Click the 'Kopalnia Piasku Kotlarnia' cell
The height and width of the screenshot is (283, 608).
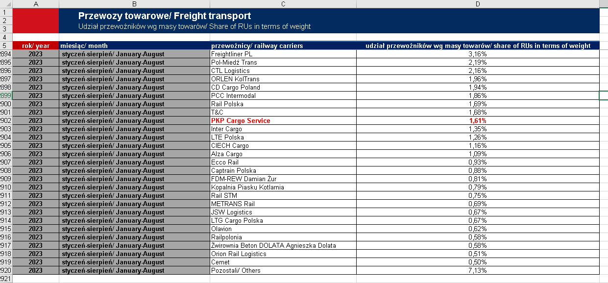pos(283,187)
